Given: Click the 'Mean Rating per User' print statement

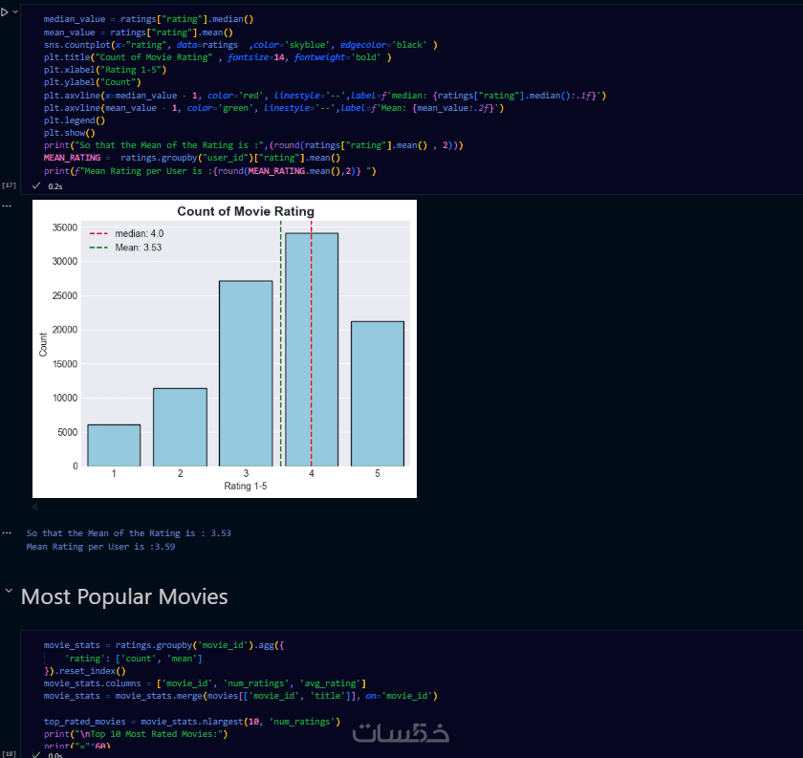Looking at the screenshot, I should [x=210, y=171].
